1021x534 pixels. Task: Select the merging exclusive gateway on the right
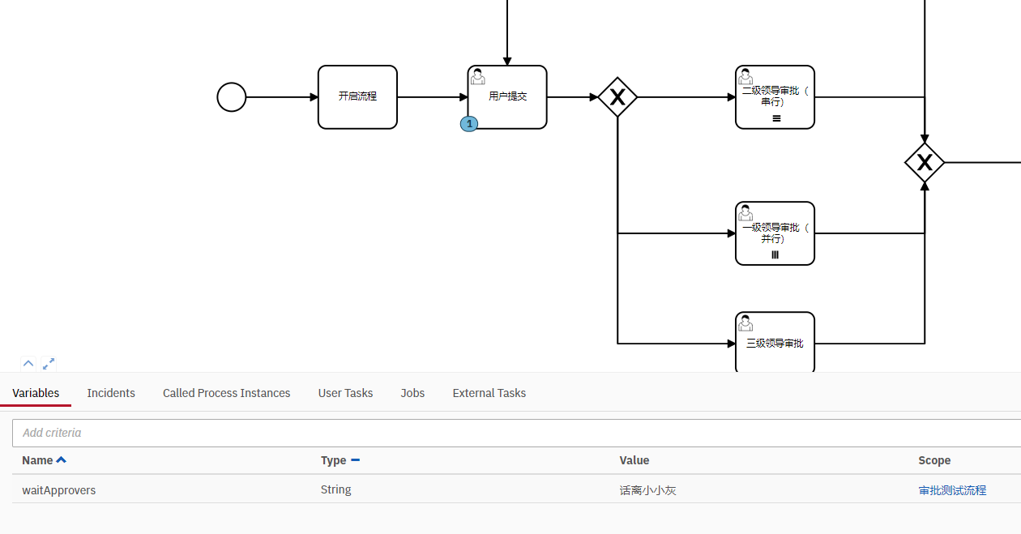click(x=925, y=162)
